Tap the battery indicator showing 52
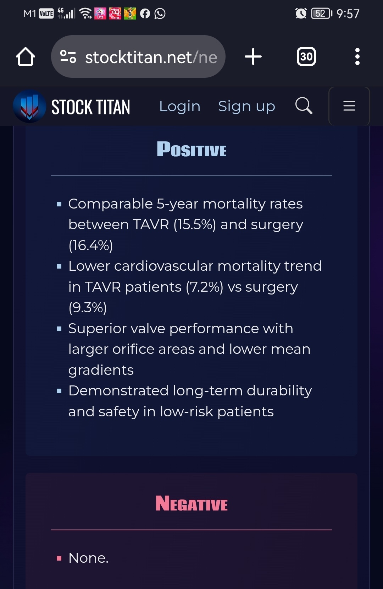 [321, 13]
